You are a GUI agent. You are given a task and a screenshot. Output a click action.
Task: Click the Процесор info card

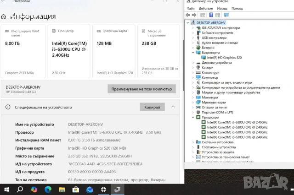click(x=69, y=51)
